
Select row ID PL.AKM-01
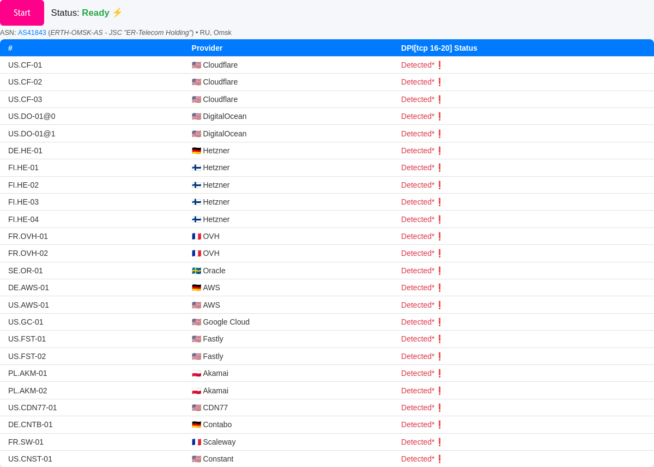click(28, 373)
